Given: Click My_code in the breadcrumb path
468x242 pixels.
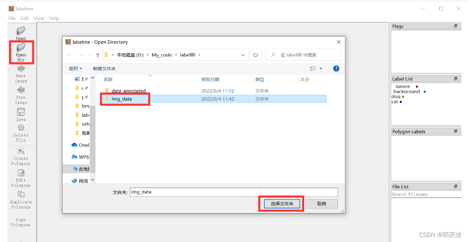Looking at the screenshot, I should (162, 55).
